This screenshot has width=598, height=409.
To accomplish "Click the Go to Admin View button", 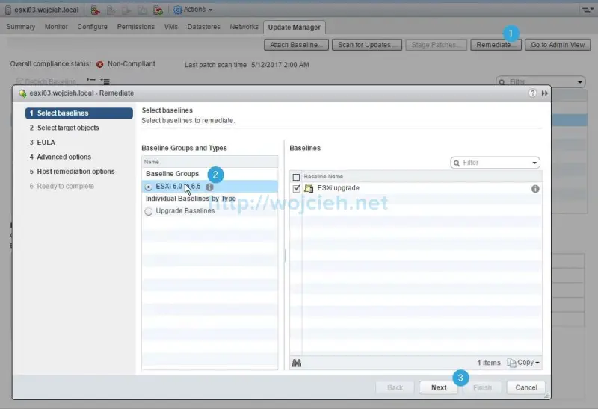I will click(558, 45).
